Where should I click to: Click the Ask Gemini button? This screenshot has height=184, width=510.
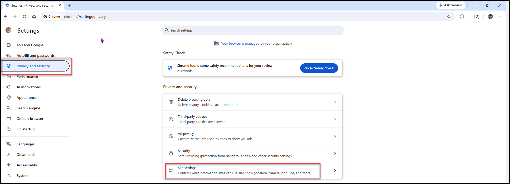click(x=450, y=5)
